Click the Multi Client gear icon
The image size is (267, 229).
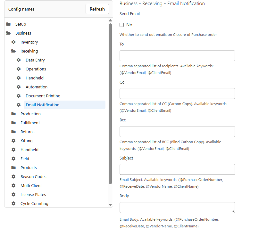(13, 186)
